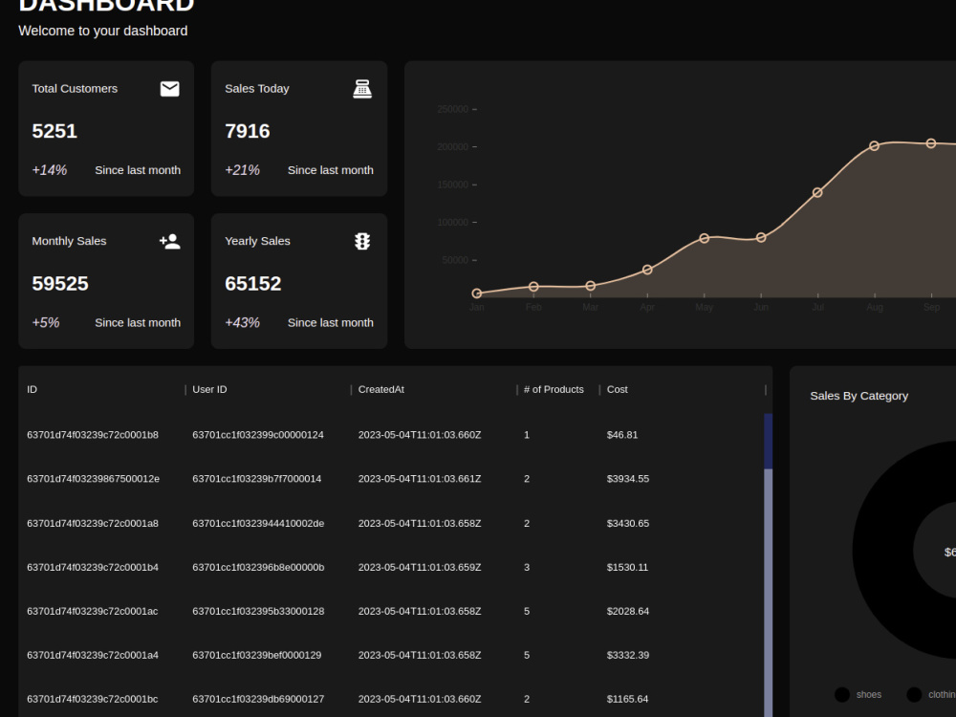The width and height of the screenshot is (956, 717).
Task: Click the May data point on chart
Action: pyautogui.click(x=705, y=238)
